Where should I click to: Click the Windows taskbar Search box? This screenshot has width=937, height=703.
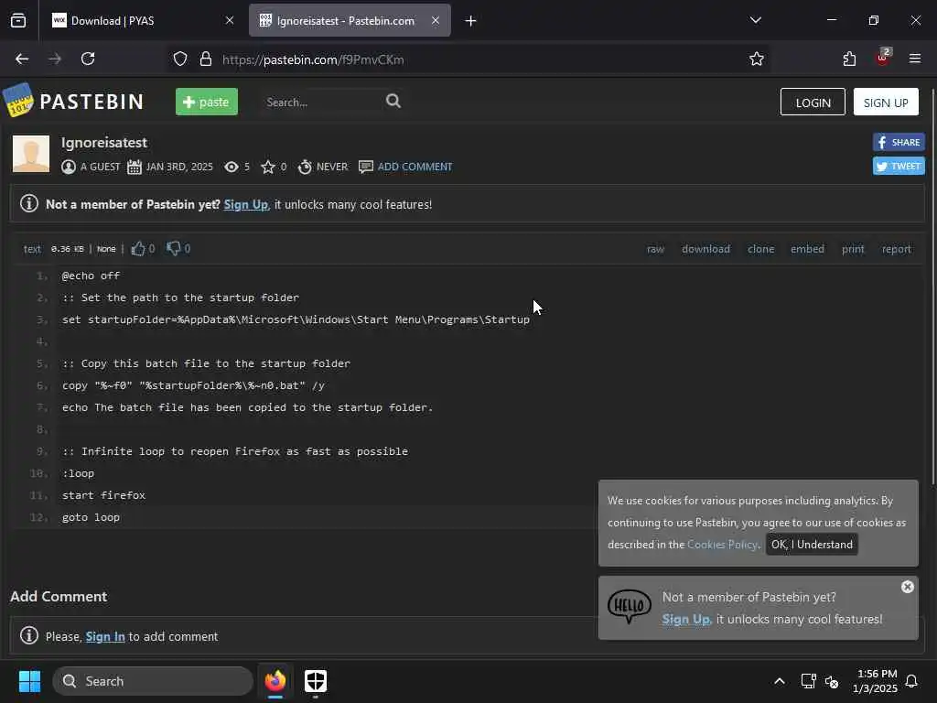point(153,681)
